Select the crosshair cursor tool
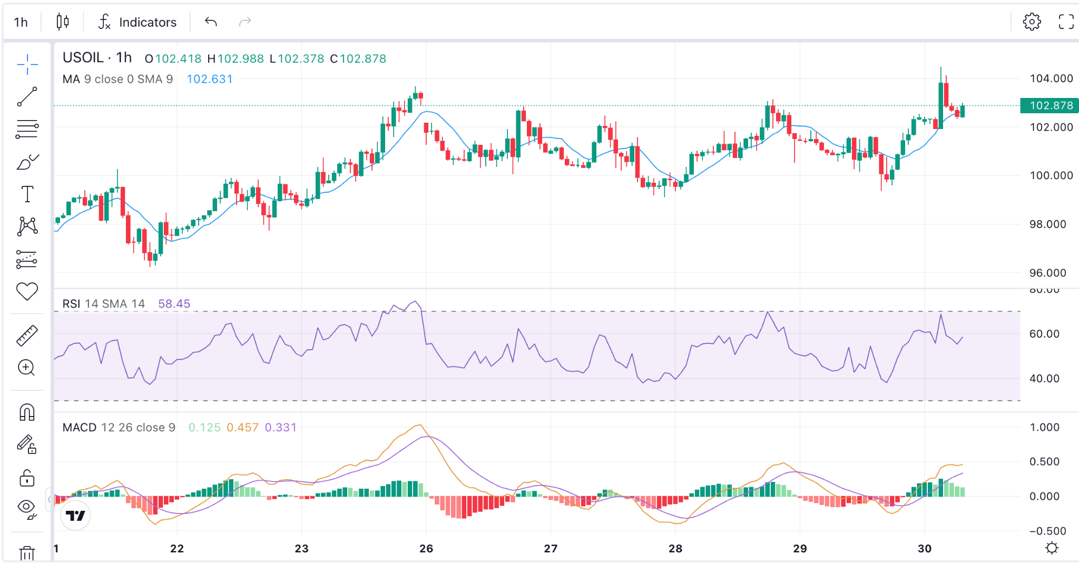 coord(27,65)
